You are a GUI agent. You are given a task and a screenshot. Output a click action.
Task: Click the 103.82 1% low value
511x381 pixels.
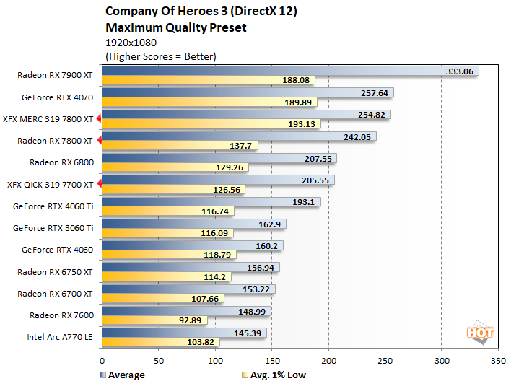[x=201, y=342]
